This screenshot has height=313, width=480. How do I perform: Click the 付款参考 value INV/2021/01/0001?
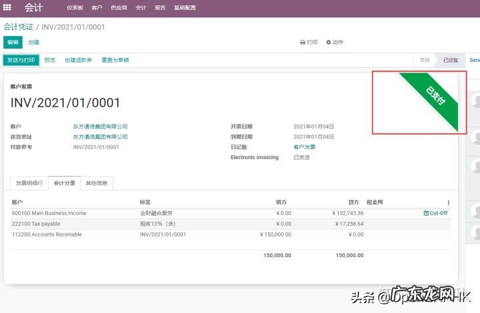96,147
